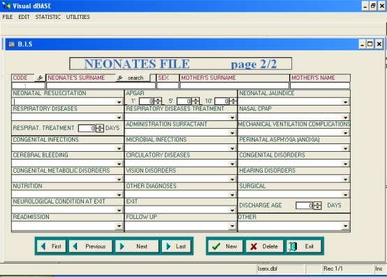Create a New record with green checkmark
The image size is (387, 277).
click(226, 246)
